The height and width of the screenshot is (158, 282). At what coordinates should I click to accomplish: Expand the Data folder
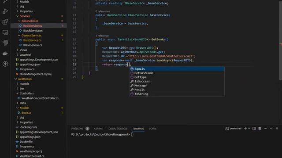39,103
